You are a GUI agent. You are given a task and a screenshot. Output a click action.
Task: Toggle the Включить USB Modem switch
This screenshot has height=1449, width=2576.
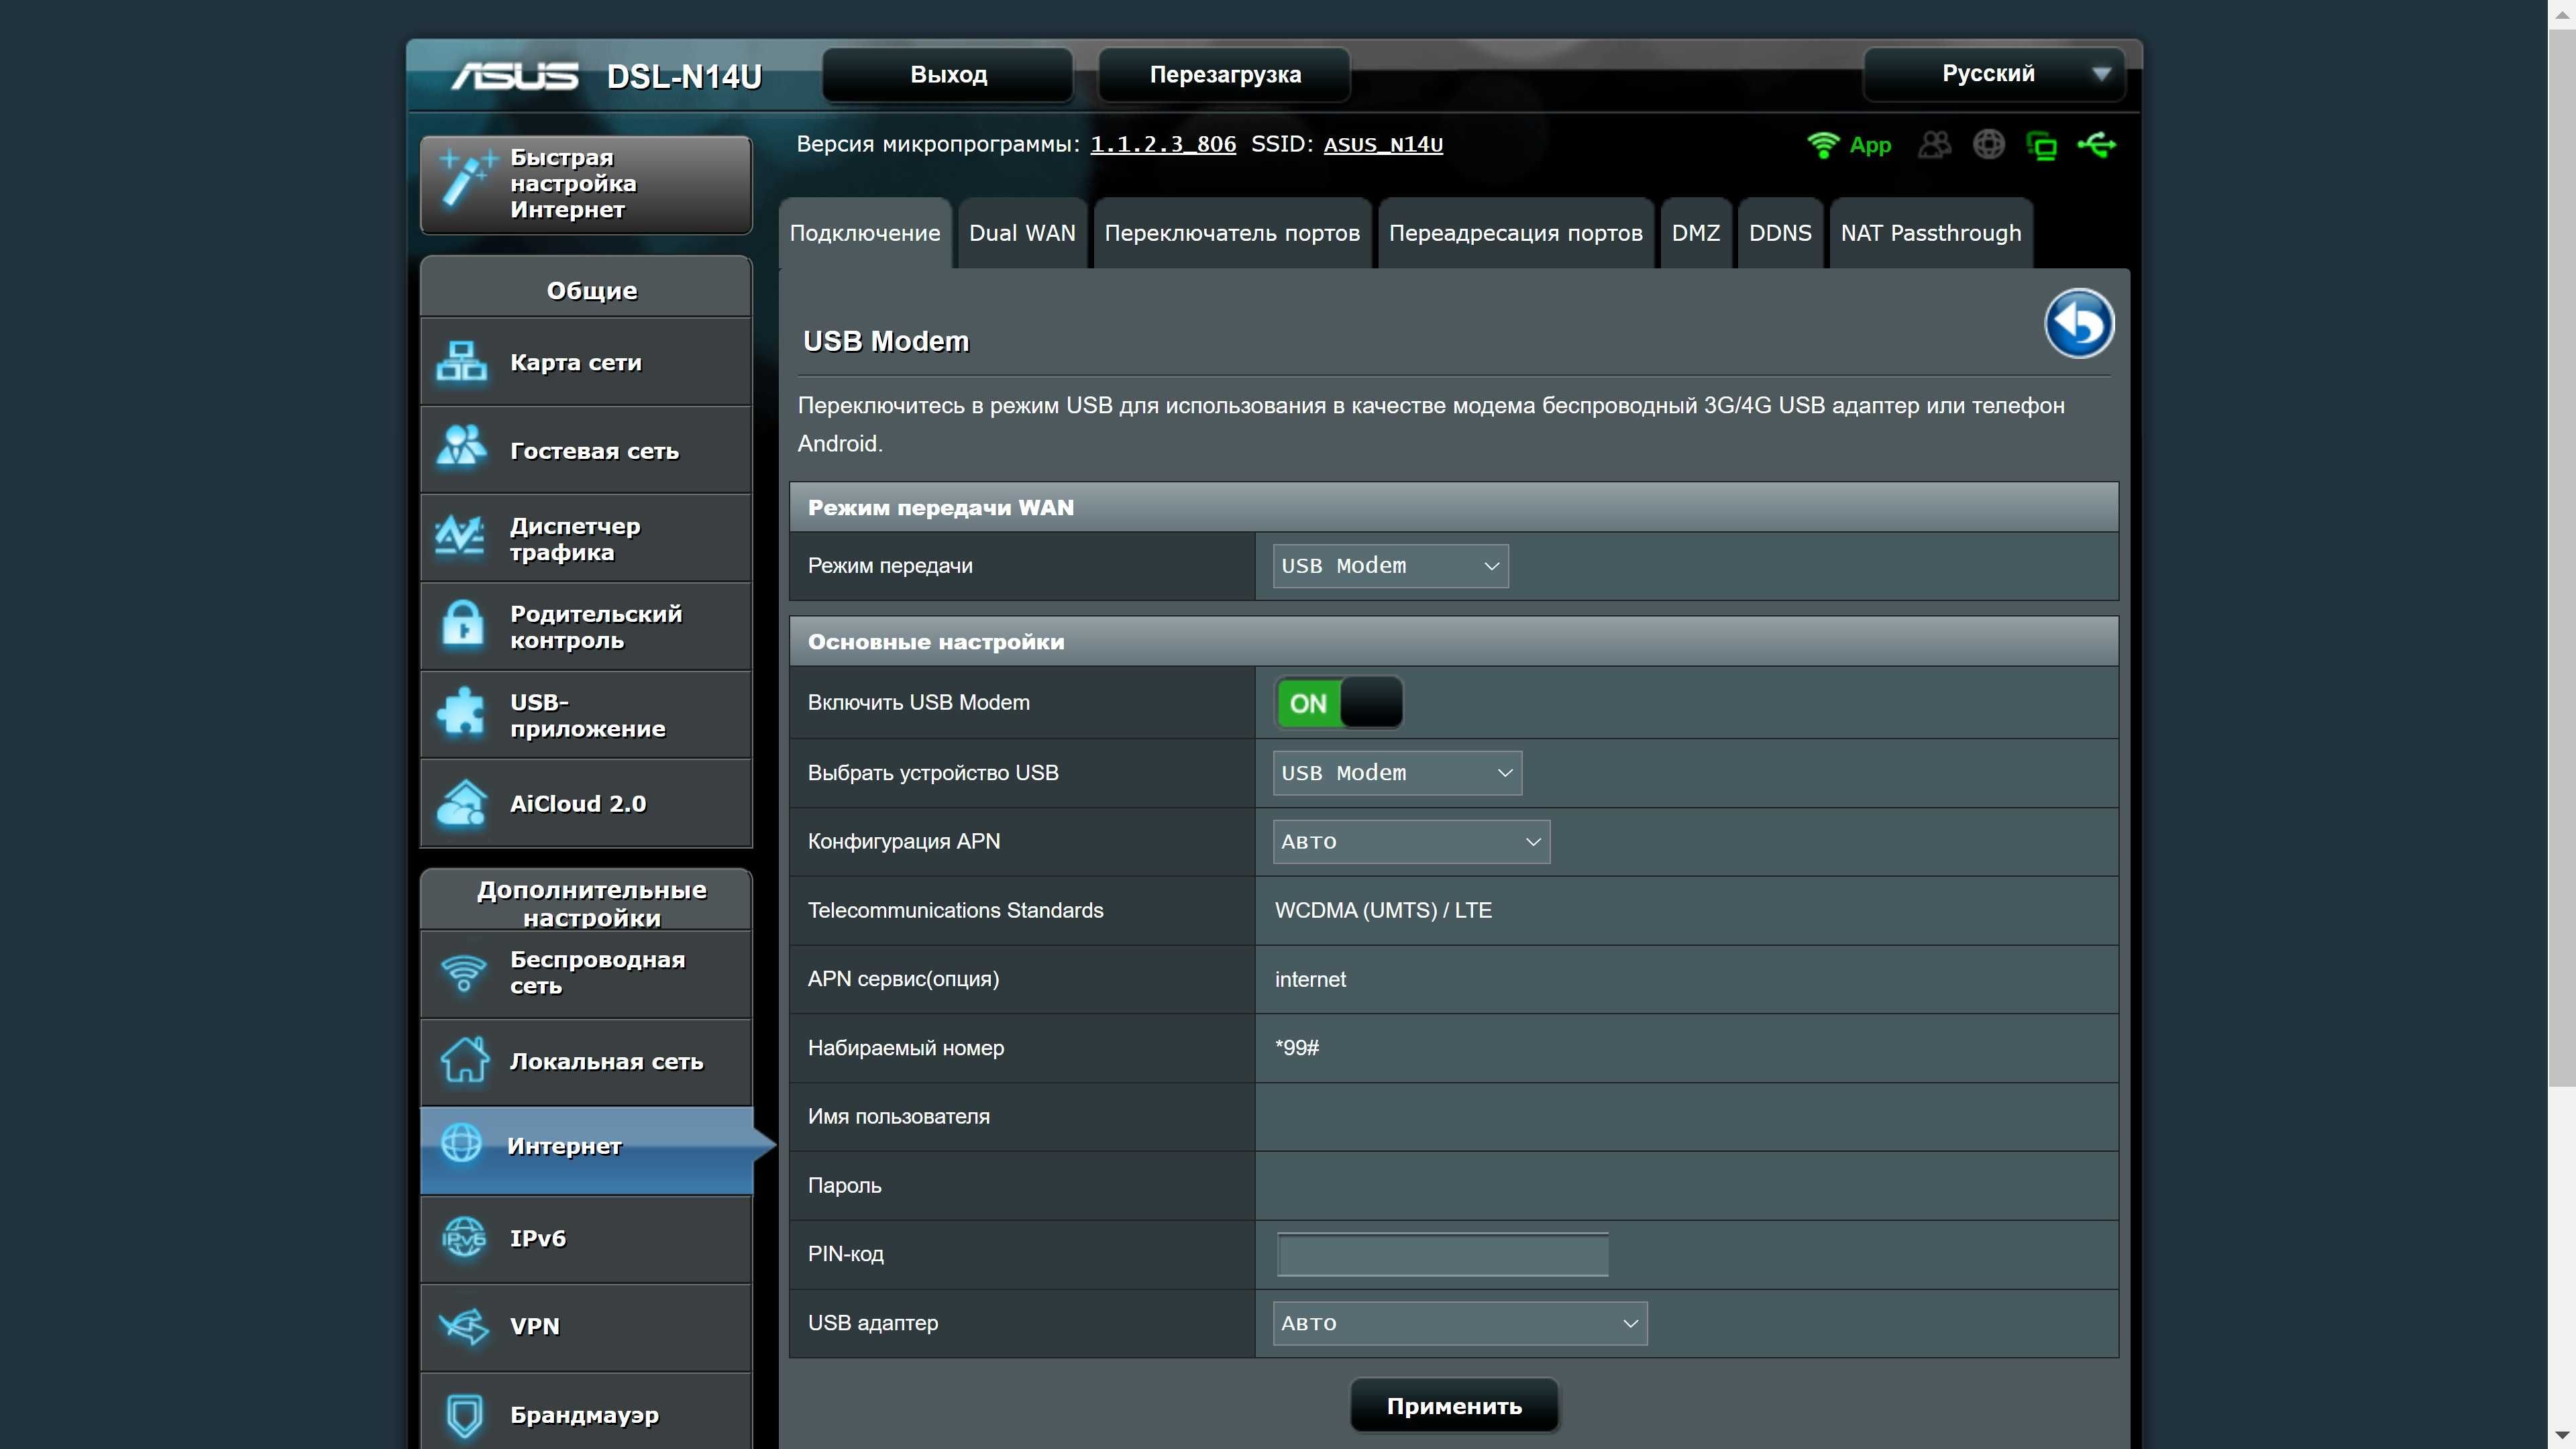tap(1339, 702)
